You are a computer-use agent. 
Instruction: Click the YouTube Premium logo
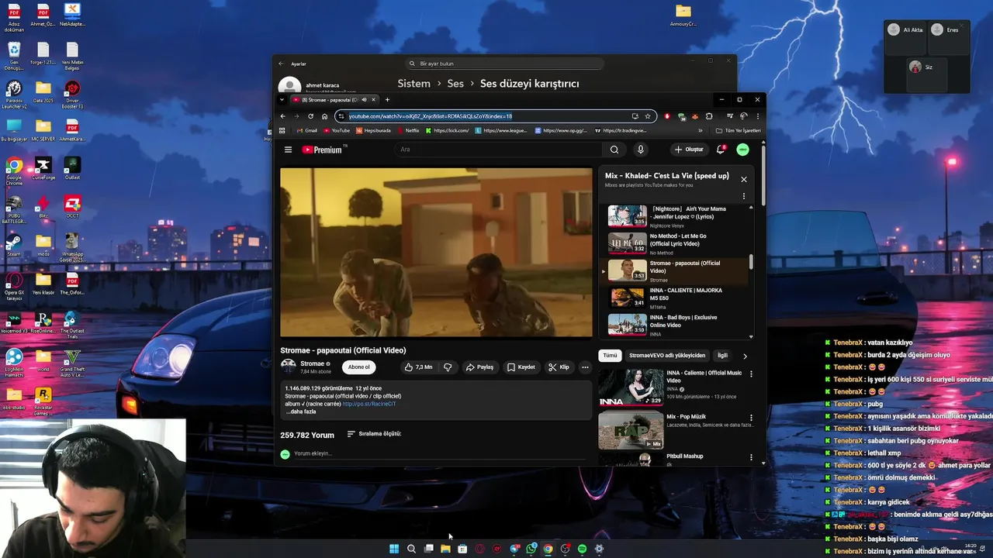[x=322, y=150]
